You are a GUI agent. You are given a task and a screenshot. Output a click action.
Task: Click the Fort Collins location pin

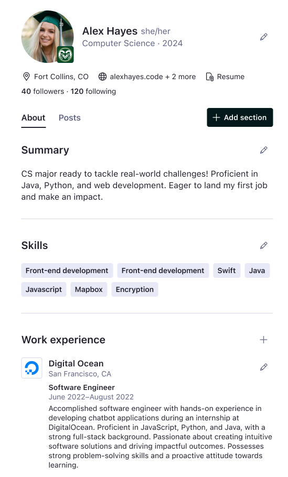(x=26, y=77)
